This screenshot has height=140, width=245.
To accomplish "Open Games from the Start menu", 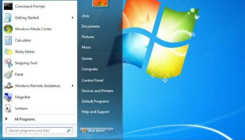I will [87, 59].
